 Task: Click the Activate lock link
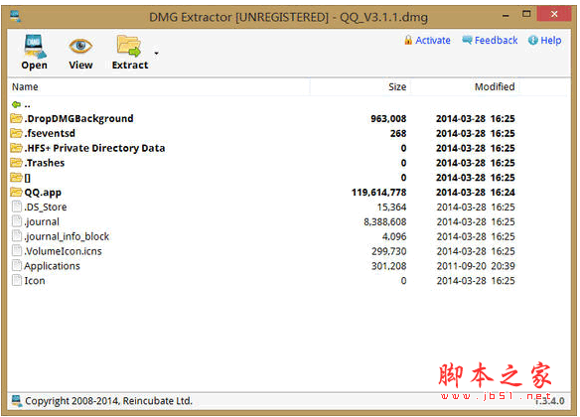pyautogui.click(x=427, y=40)
